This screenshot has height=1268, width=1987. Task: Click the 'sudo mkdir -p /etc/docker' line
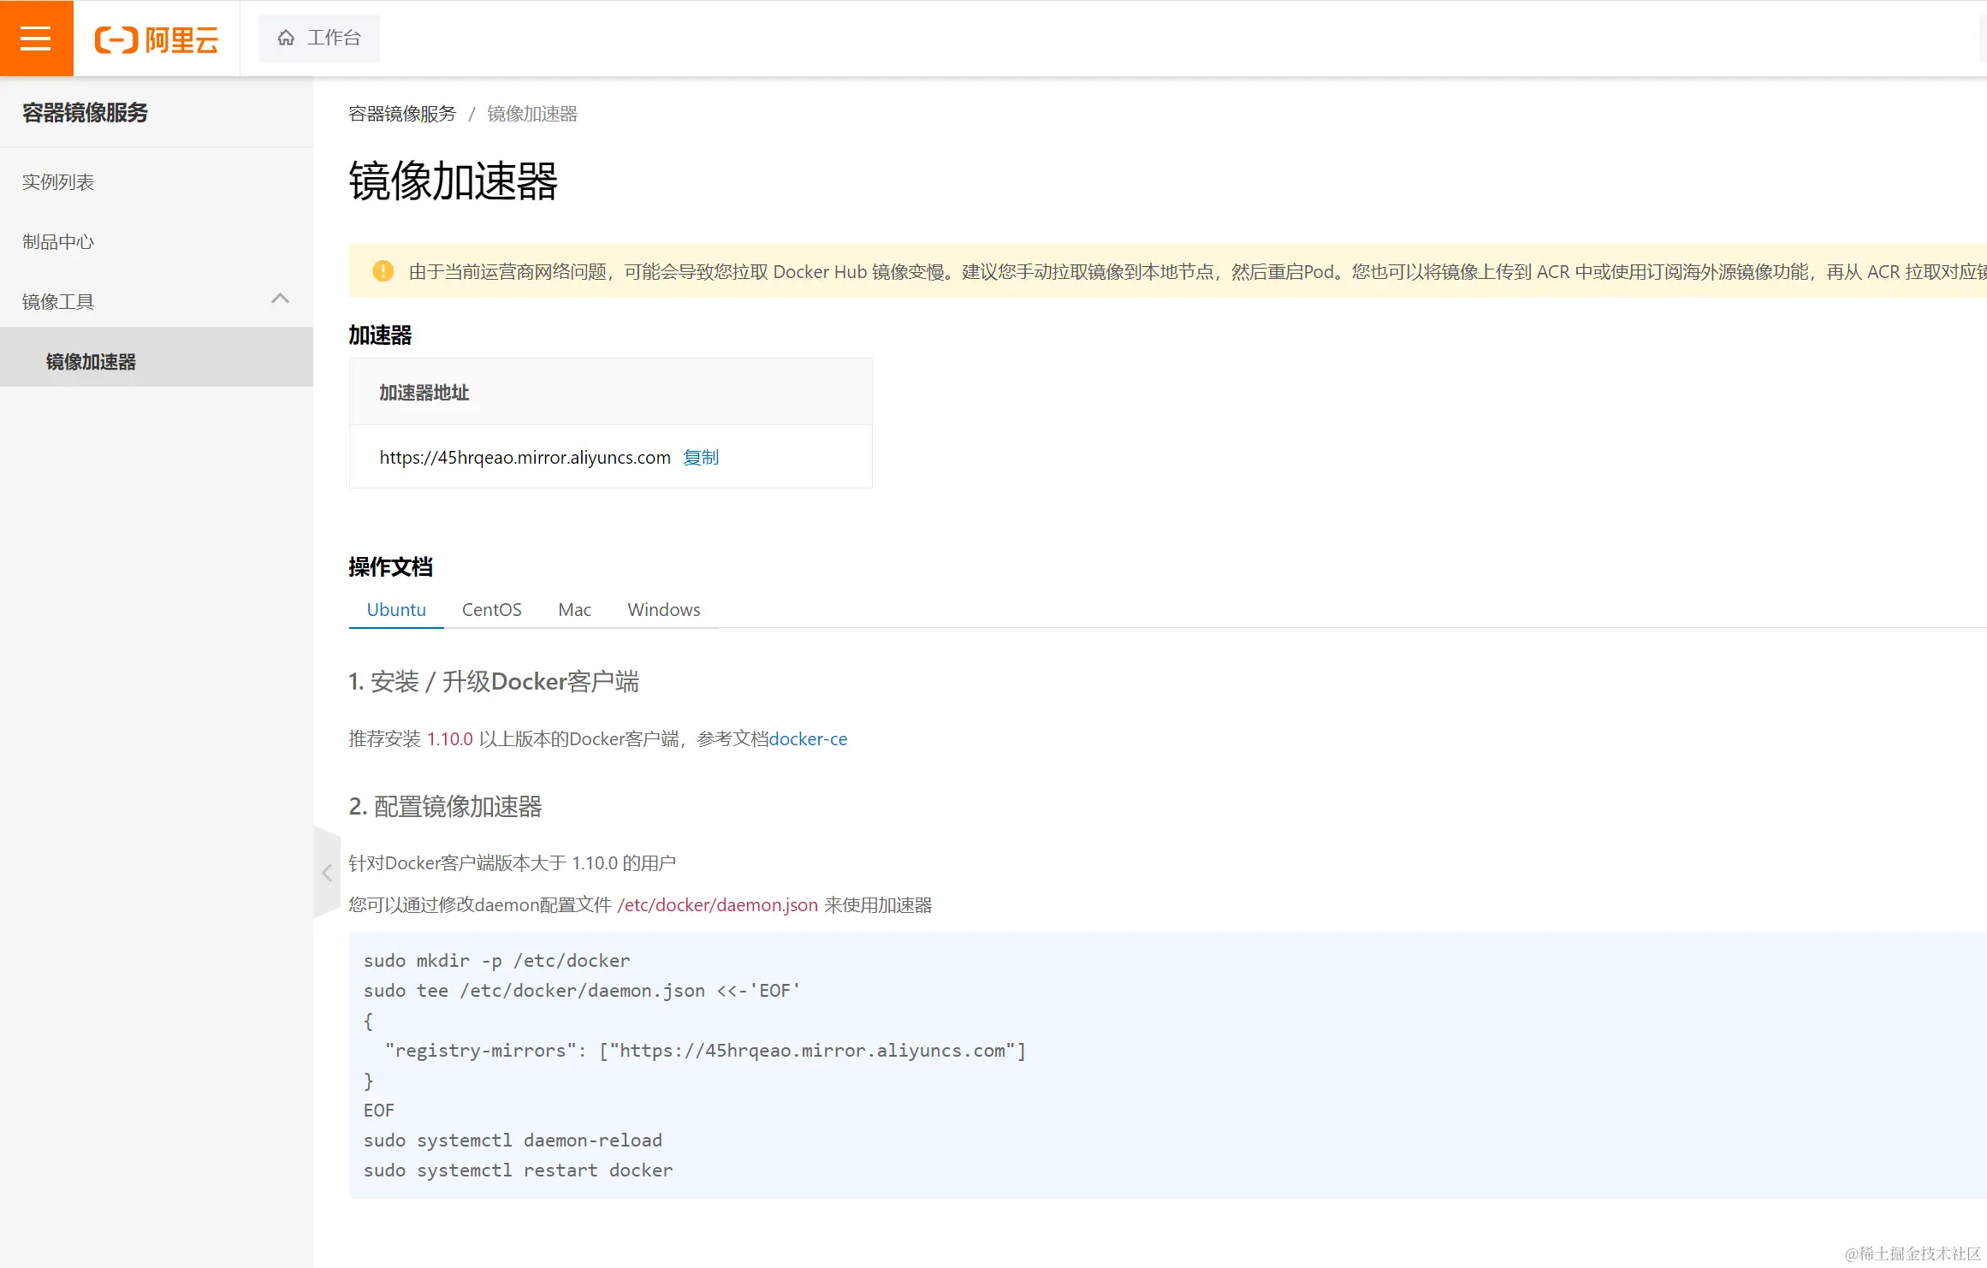(497, 961)
